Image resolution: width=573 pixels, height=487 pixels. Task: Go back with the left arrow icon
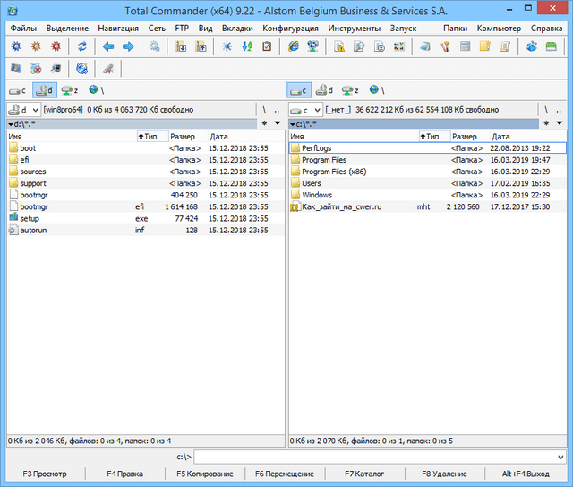coord(108,46)
